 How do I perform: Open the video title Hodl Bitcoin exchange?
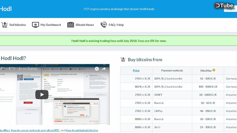pyautogui.click(x=19, y=68)
